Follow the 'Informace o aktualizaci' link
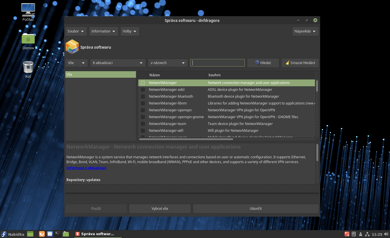Image resolution: width=390 pixels, height=238 pixels. pyautogui.click(x=86, y=168)
